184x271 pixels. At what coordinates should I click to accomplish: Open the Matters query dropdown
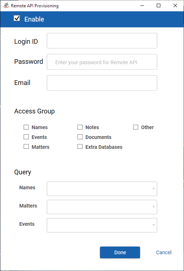point(102,207)
